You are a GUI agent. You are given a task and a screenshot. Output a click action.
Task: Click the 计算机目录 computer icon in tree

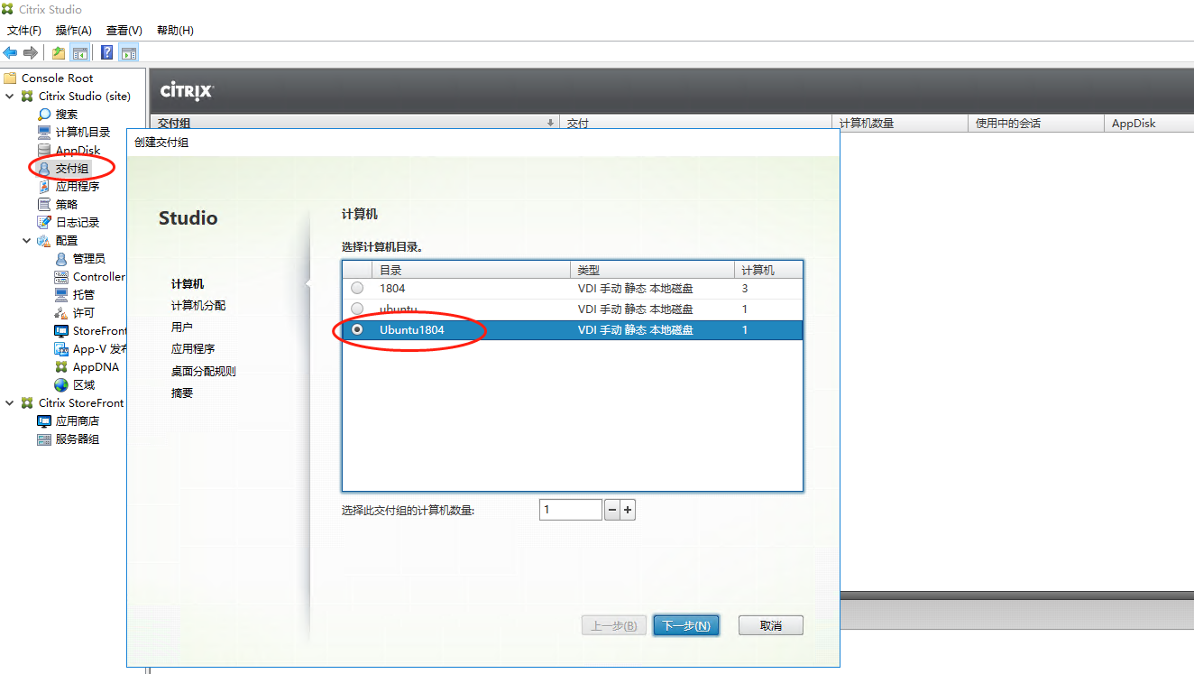click(x=44, y=132)
